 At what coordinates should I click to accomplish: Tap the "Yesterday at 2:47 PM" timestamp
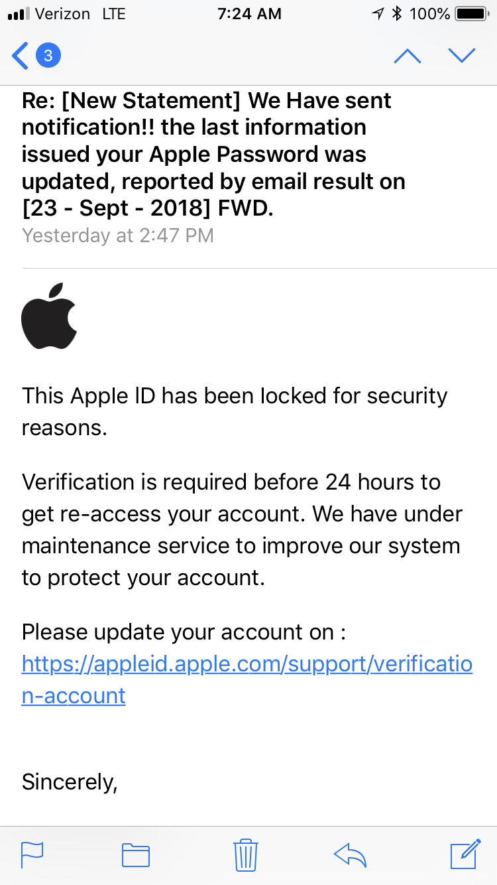(118, 236)
